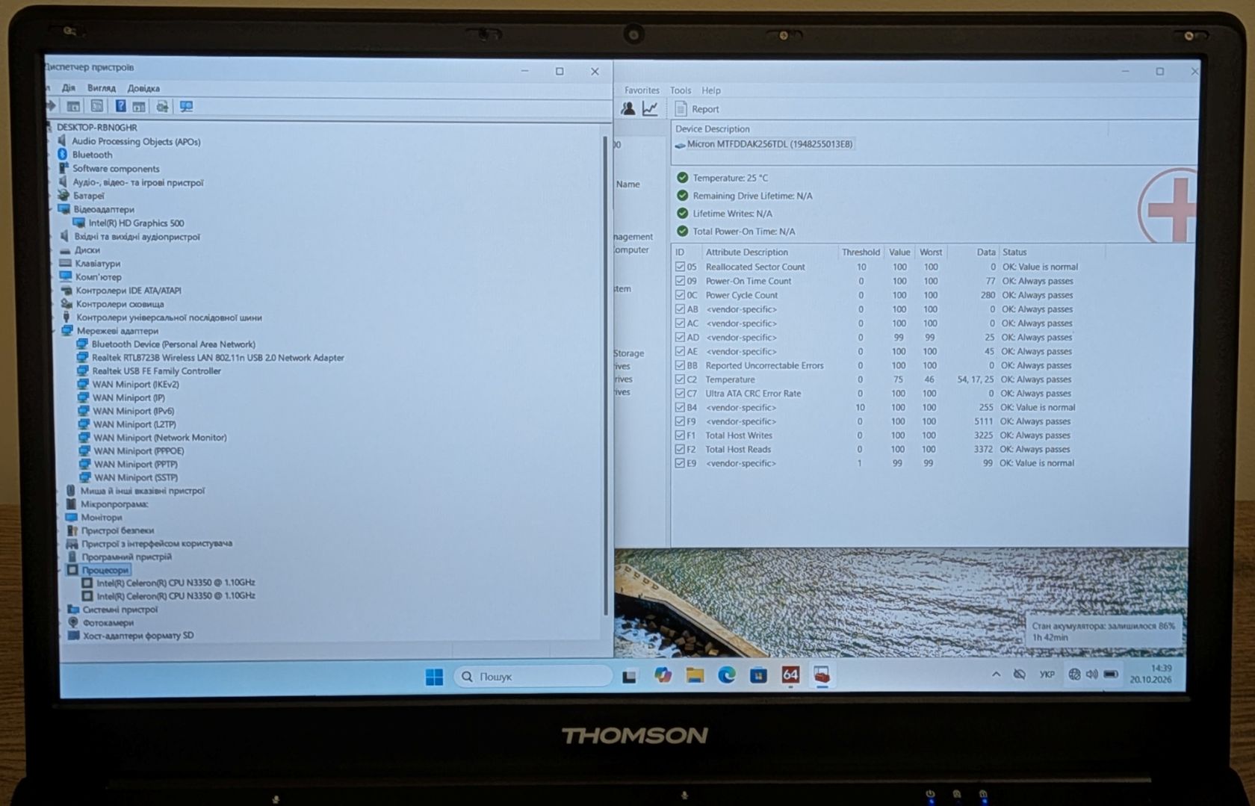Click the update driver toolbar icon in Device Manager
1255x806 pixels.
(162, 106)
